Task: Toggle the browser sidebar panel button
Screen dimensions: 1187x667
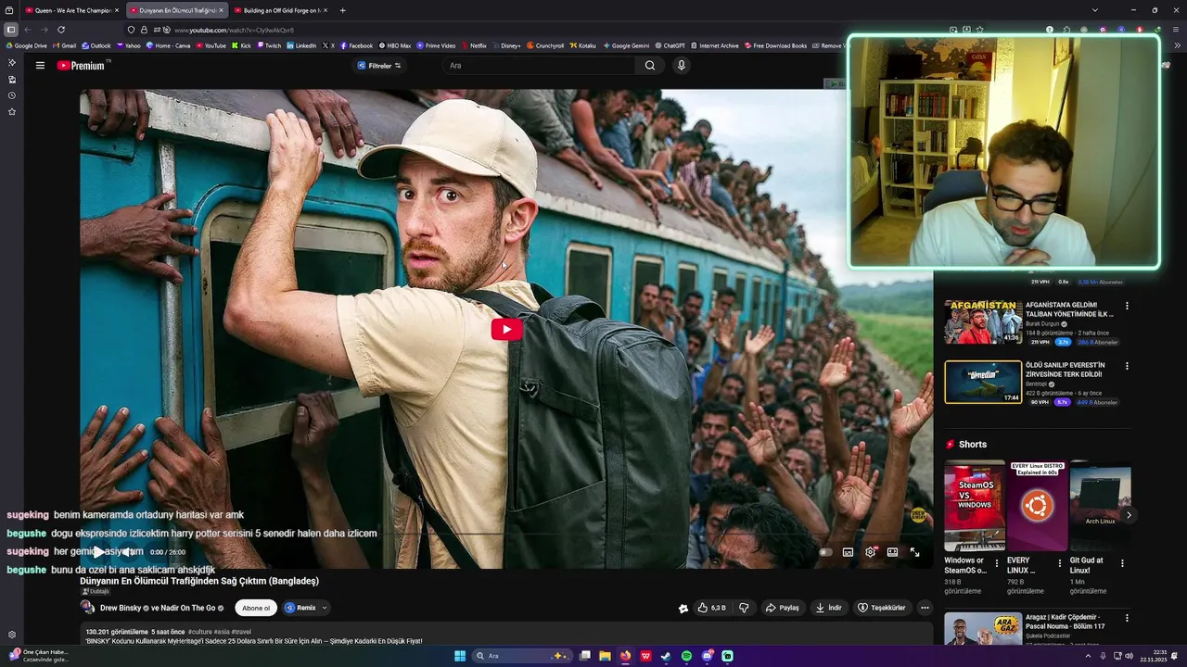Action: [11, 30]
